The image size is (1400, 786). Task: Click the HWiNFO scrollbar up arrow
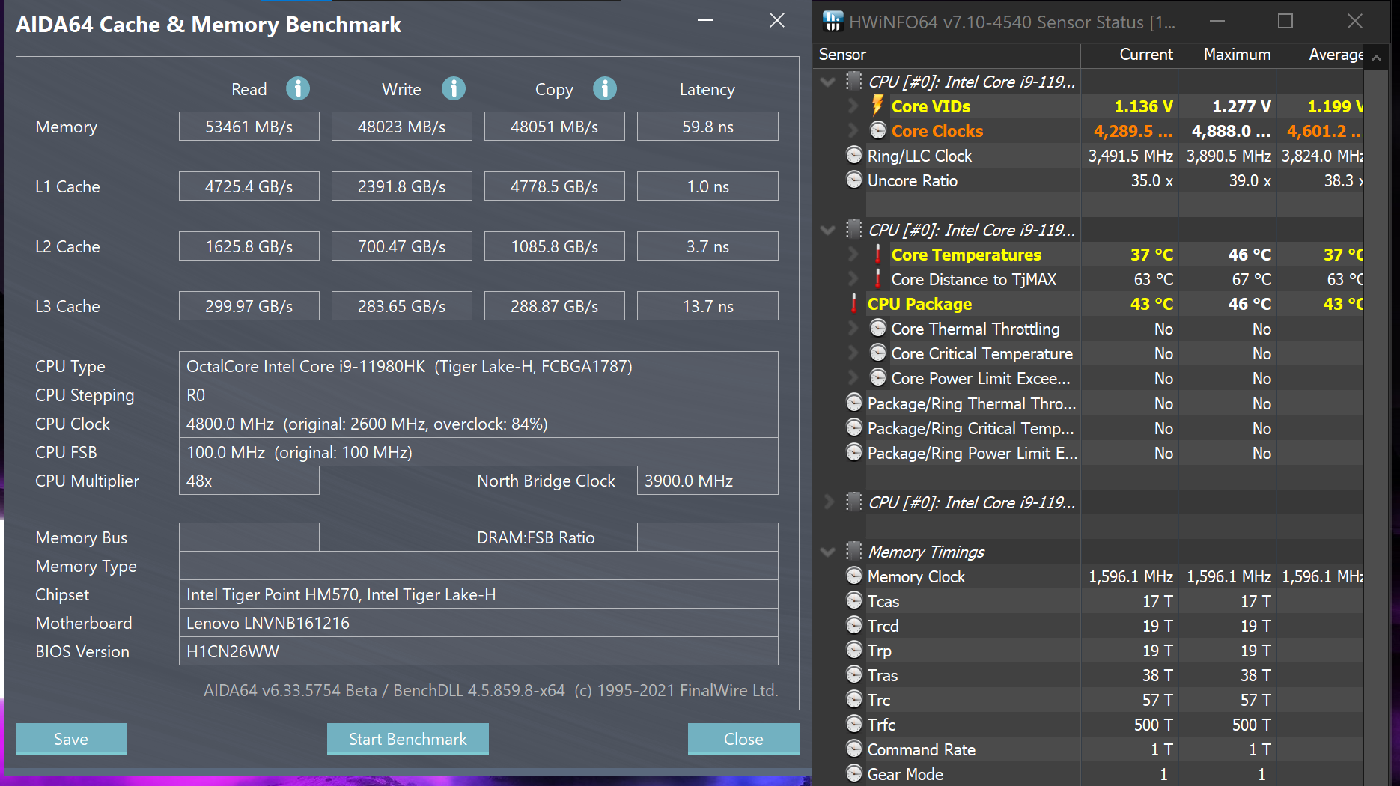click(1376, 57)
